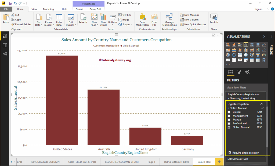This screenshot has width=275, height=166.
Task: Switch to Data view in left sidebar
Action: 5,45
